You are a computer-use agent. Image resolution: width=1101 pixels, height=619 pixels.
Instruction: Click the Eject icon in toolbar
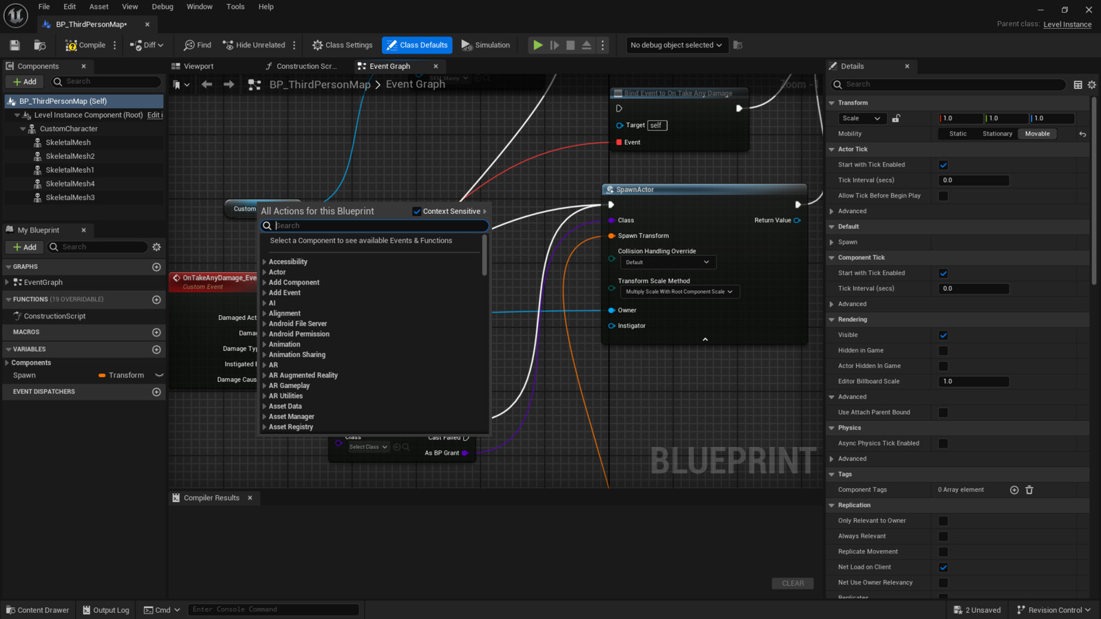coord(586,45)
